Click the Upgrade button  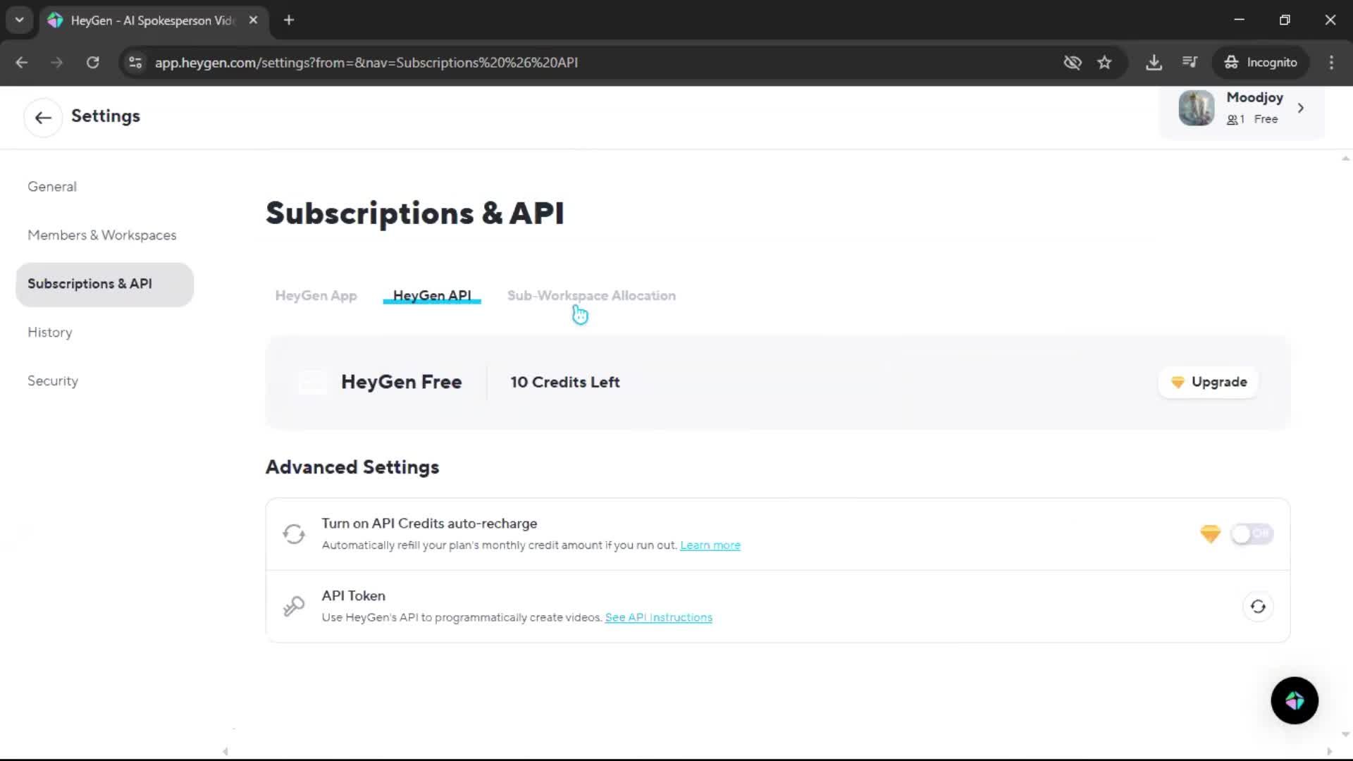pyautogui.click(x=1209, y=382)
